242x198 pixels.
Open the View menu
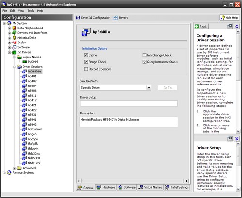coord(21,11)
